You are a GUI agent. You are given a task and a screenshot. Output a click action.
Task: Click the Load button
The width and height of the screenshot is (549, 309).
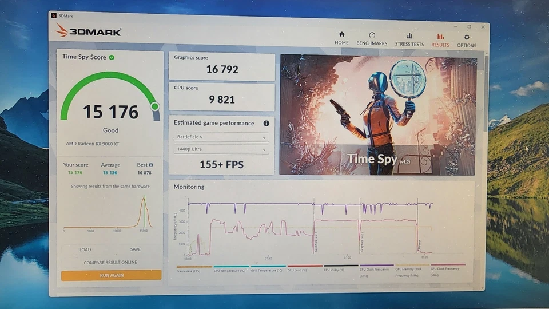tap(85, 250)
